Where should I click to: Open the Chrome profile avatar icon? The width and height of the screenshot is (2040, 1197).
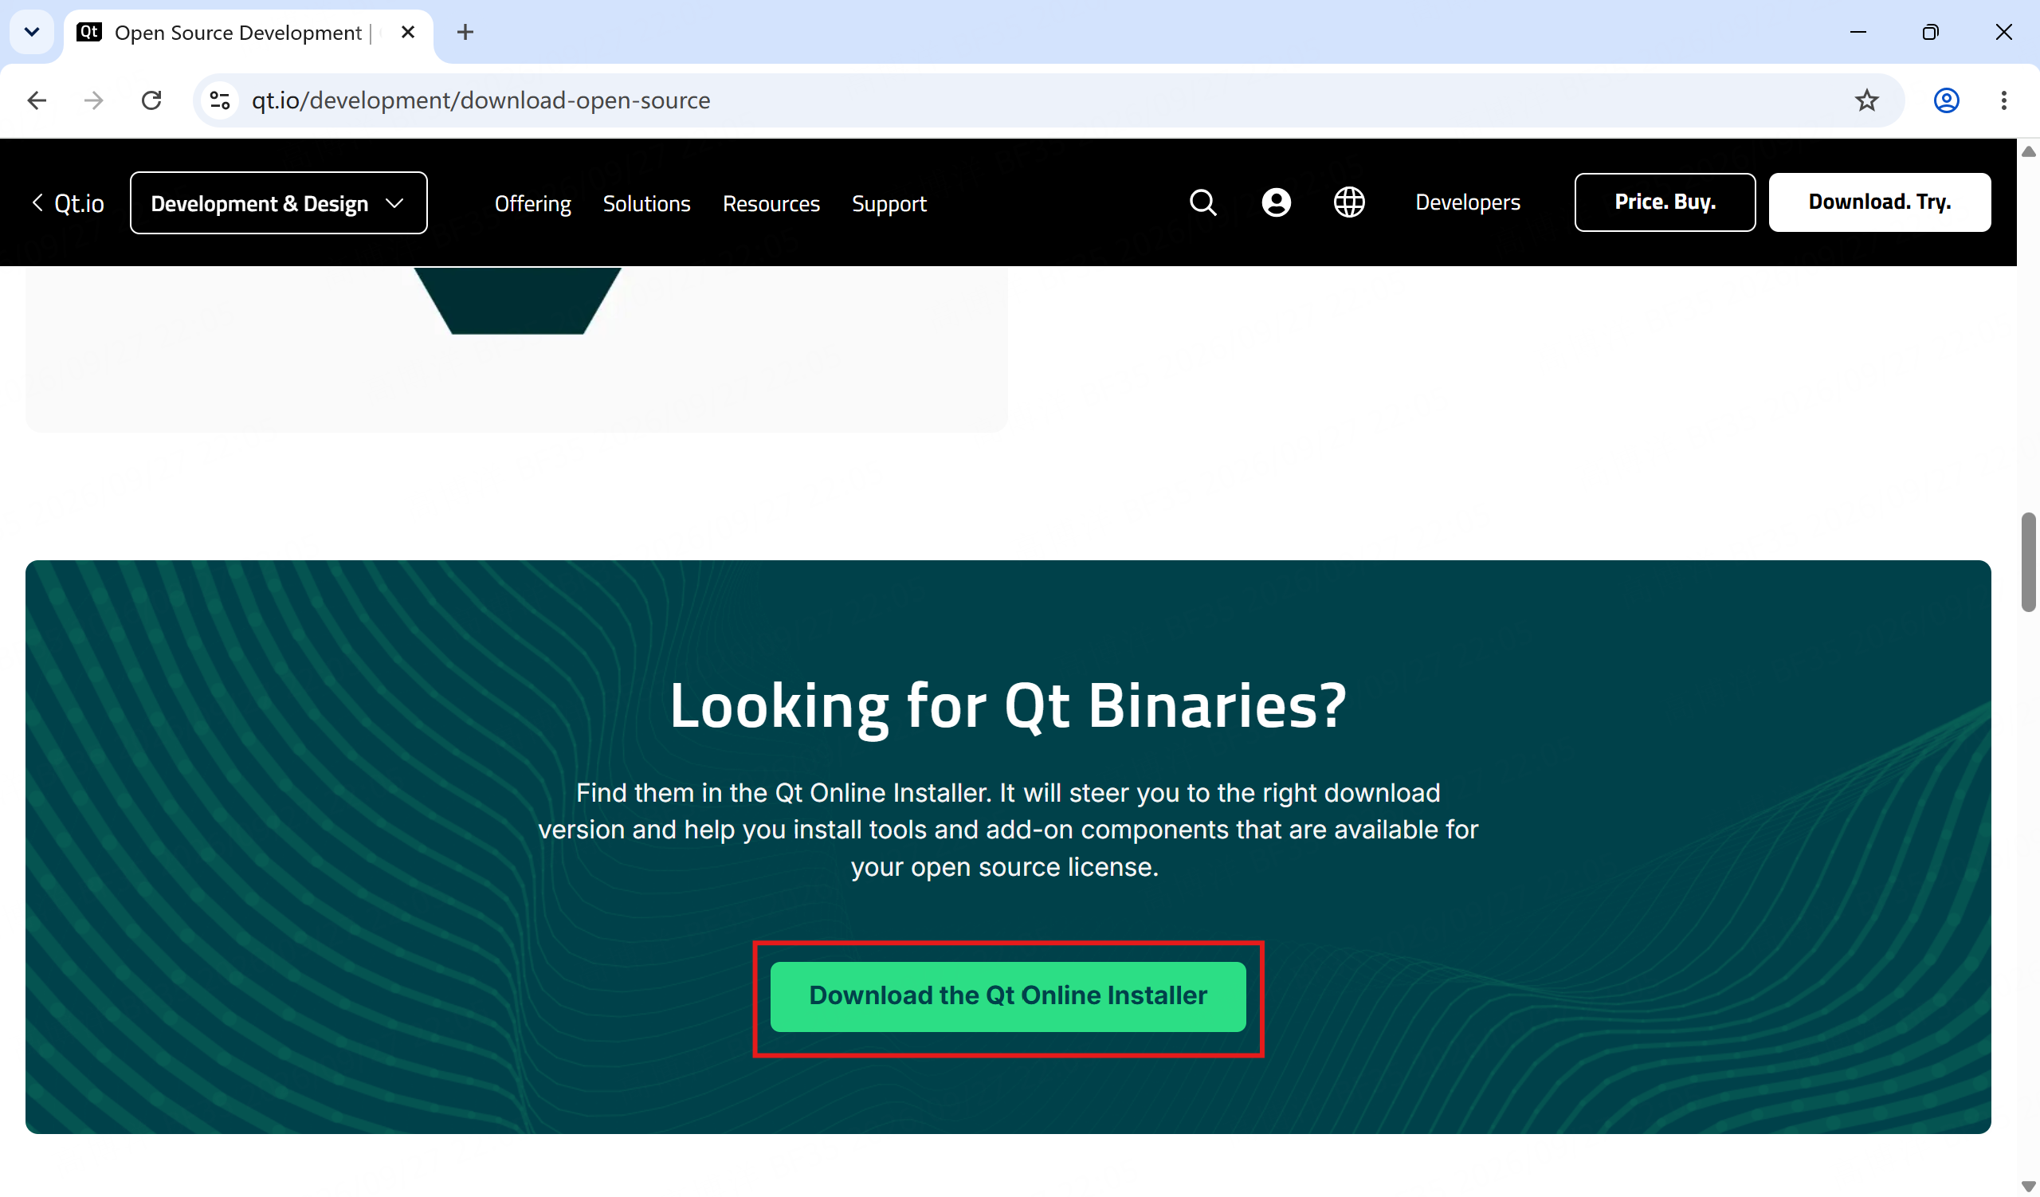pyautogui.click(x=1946, y=100)
